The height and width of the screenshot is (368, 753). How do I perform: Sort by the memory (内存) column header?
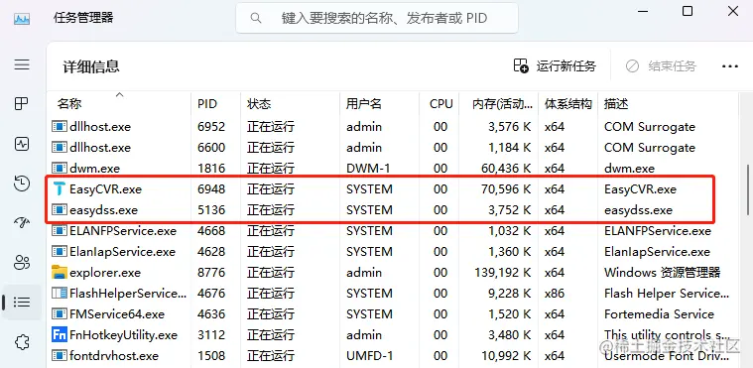click(498, 103)
